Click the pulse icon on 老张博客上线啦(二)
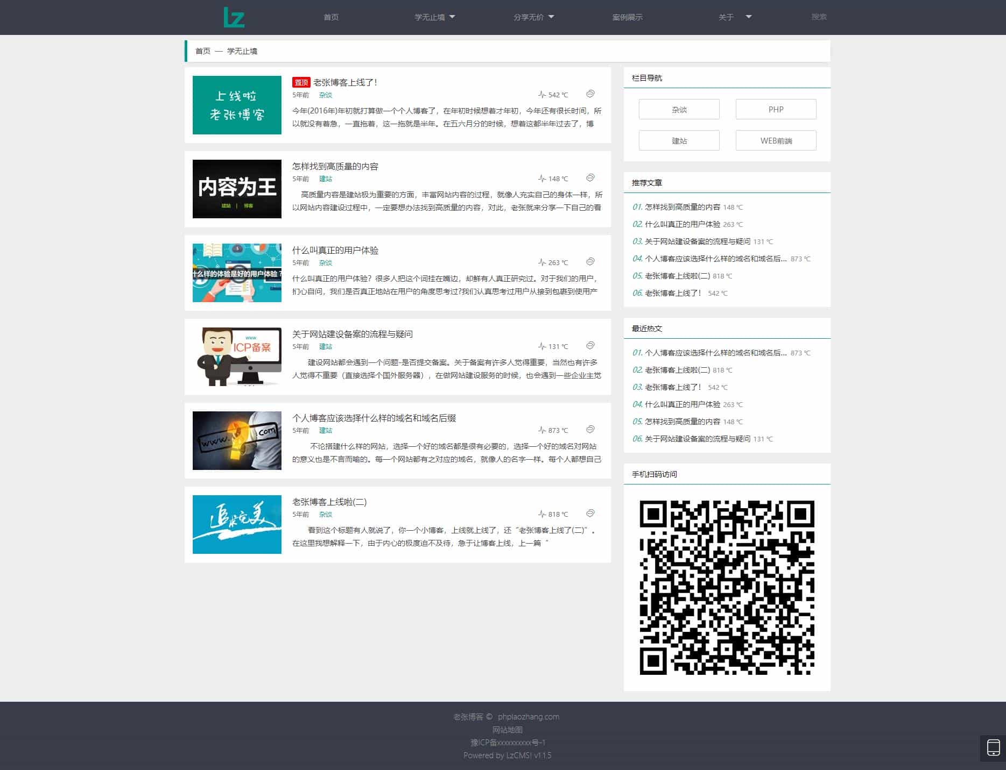 coord(542,514)
